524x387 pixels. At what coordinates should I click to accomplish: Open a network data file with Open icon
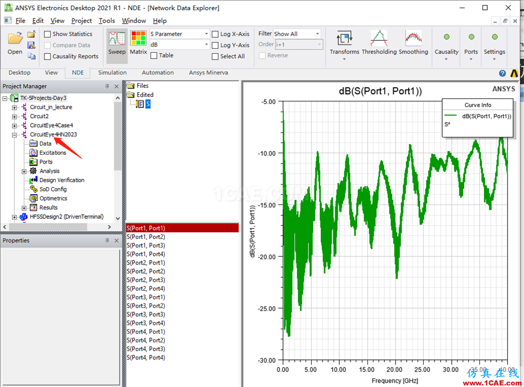(15, 38)
